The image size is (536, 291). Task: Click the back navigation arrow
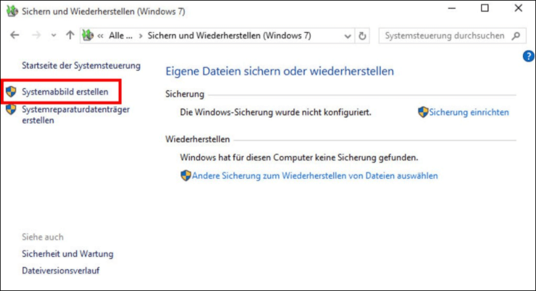(15, 36)
